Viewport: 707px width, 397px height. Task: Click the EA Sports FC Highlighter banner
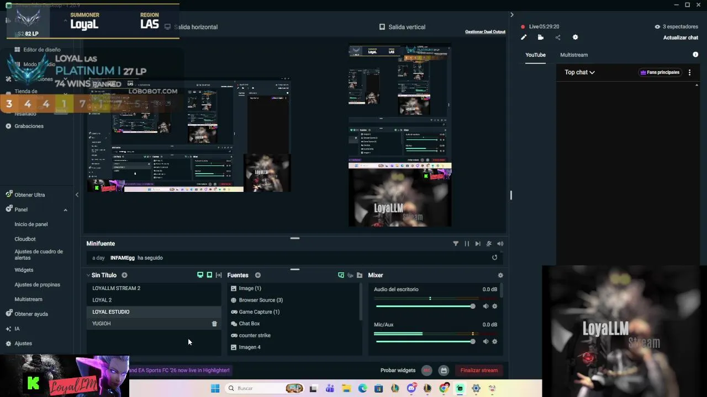point(180,371)
